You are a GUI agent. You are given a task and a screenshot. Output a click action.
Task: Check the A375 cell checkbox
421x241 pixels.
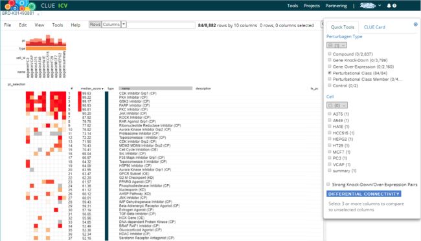330,114
